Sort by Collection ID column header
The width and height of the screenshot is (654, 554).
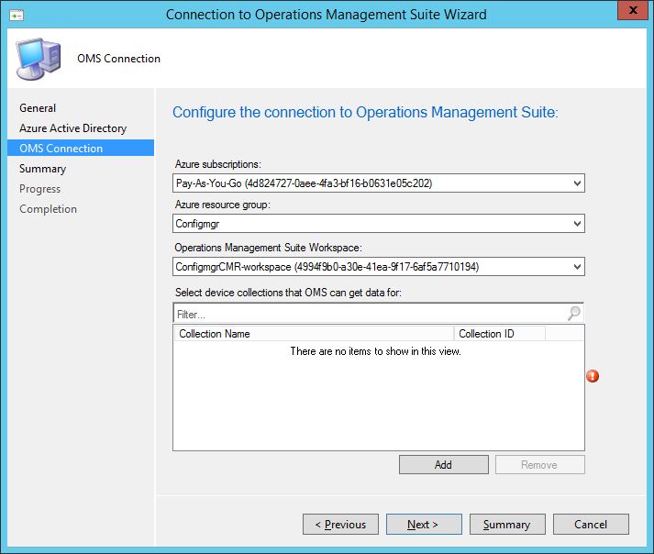click(x=499, y=334)
